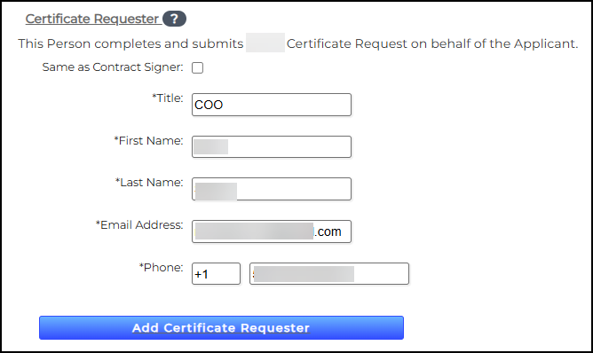This screenshot has height=353, width=593.
Task: Click the Same as Contract Signer label
Action: coord(113,67)
